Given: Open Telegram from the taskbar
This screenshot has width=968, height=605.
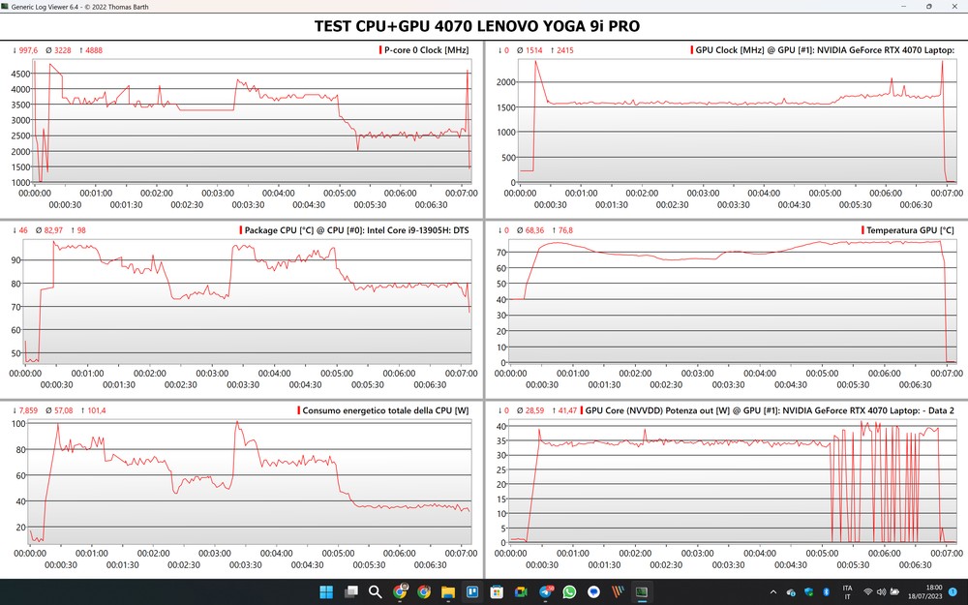Looking at the screenshot, I should [545, 591].
